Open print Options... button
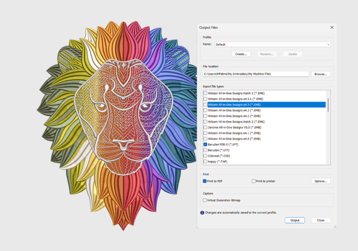 (321, 181)
